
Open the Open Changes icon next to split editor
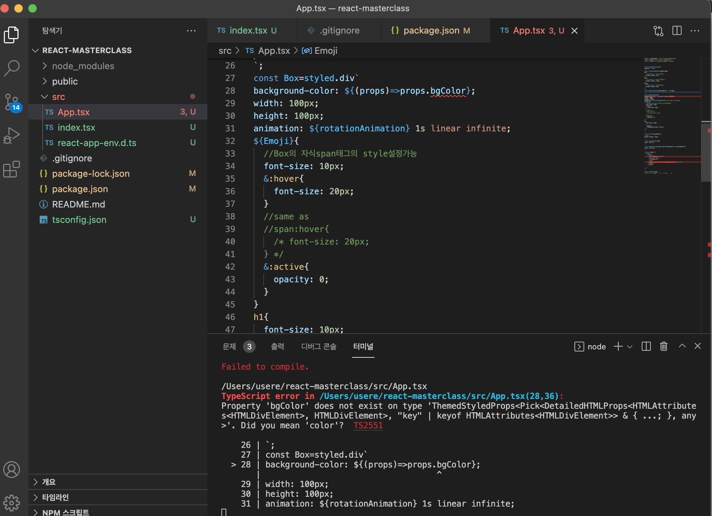point(659,30)
